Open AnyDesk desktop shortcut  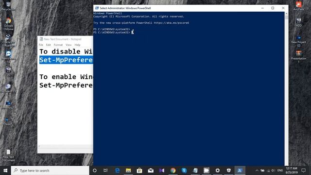[x=298, y=6]
